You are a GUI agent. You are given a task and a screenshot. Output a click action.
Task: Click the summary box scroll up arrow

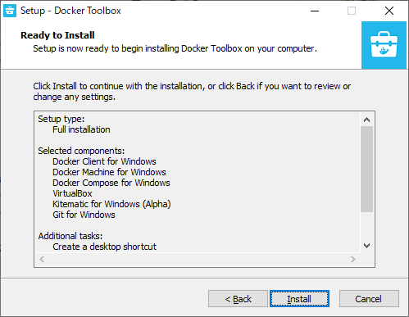point(366,120)
